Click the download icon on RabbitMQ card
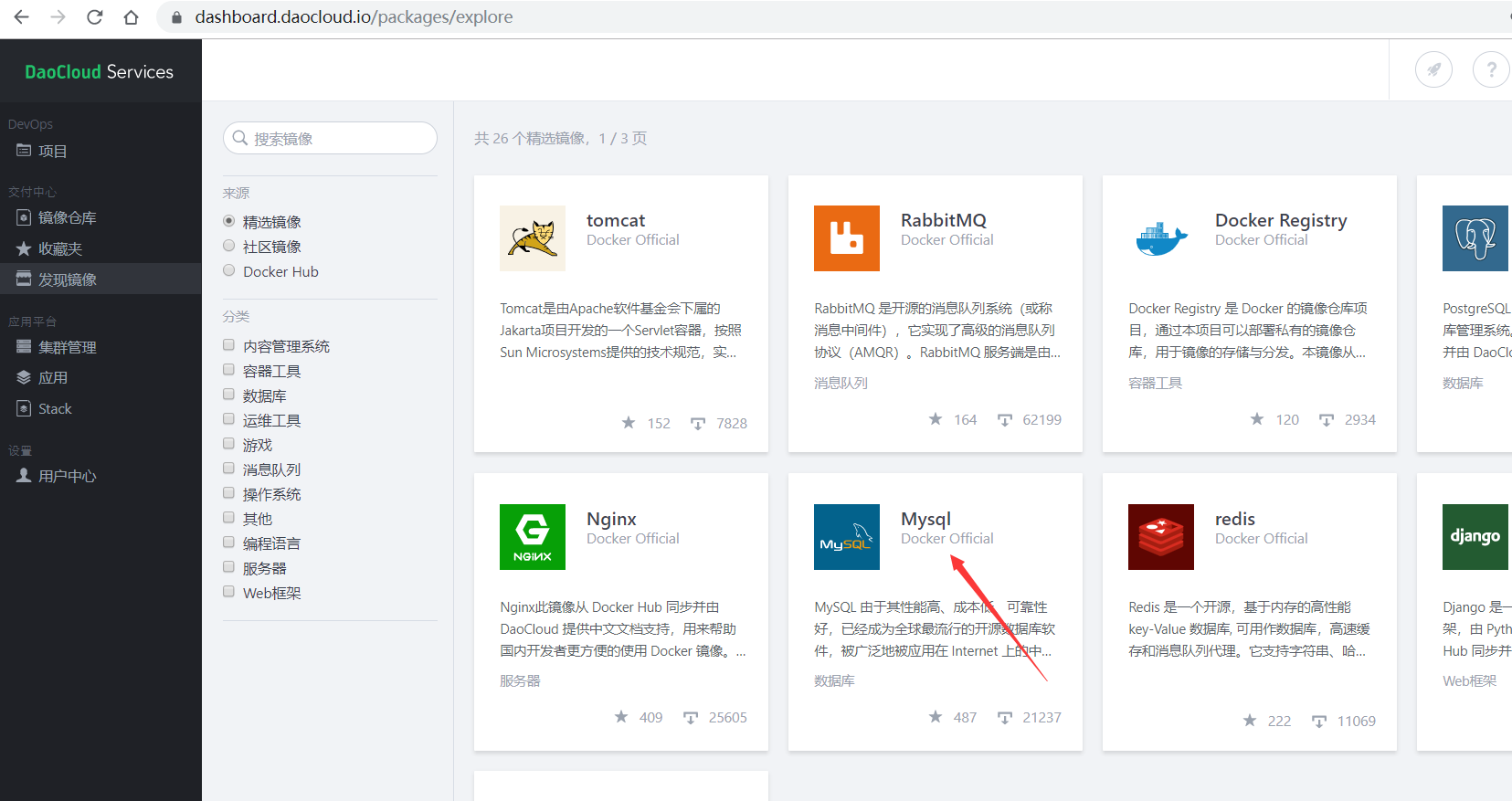This screenshot has height=801, width=1512. pos(1005,419)
